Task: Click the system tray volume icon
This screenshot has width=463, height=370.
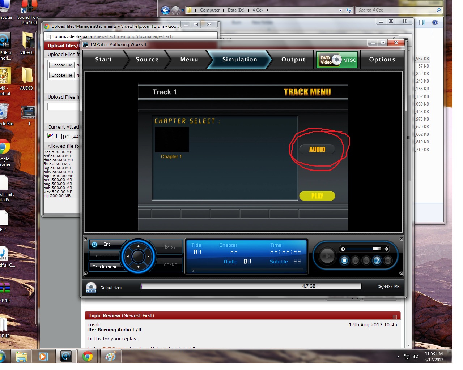Action: [416, 357]
